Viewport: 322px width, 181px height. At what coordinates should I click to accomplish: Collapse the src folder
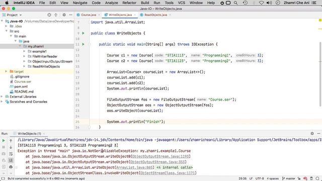(7, 31)
